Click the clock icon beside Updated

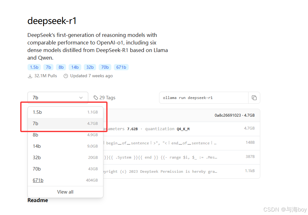pyautogui.click(x=66, y=76)
